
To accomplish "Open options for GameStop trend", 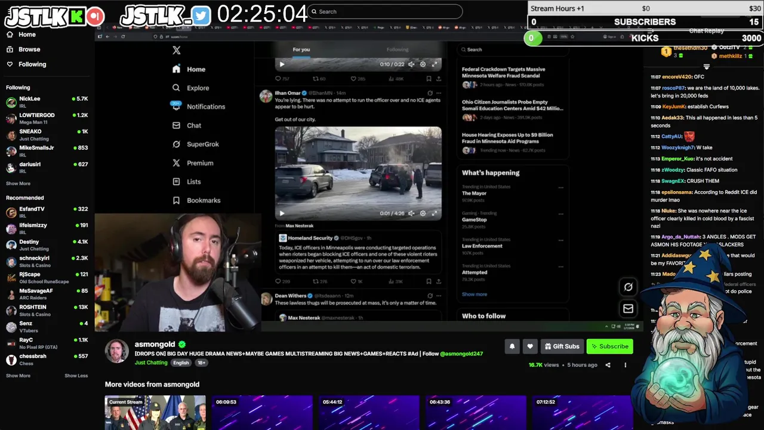I will click(560, 214).
